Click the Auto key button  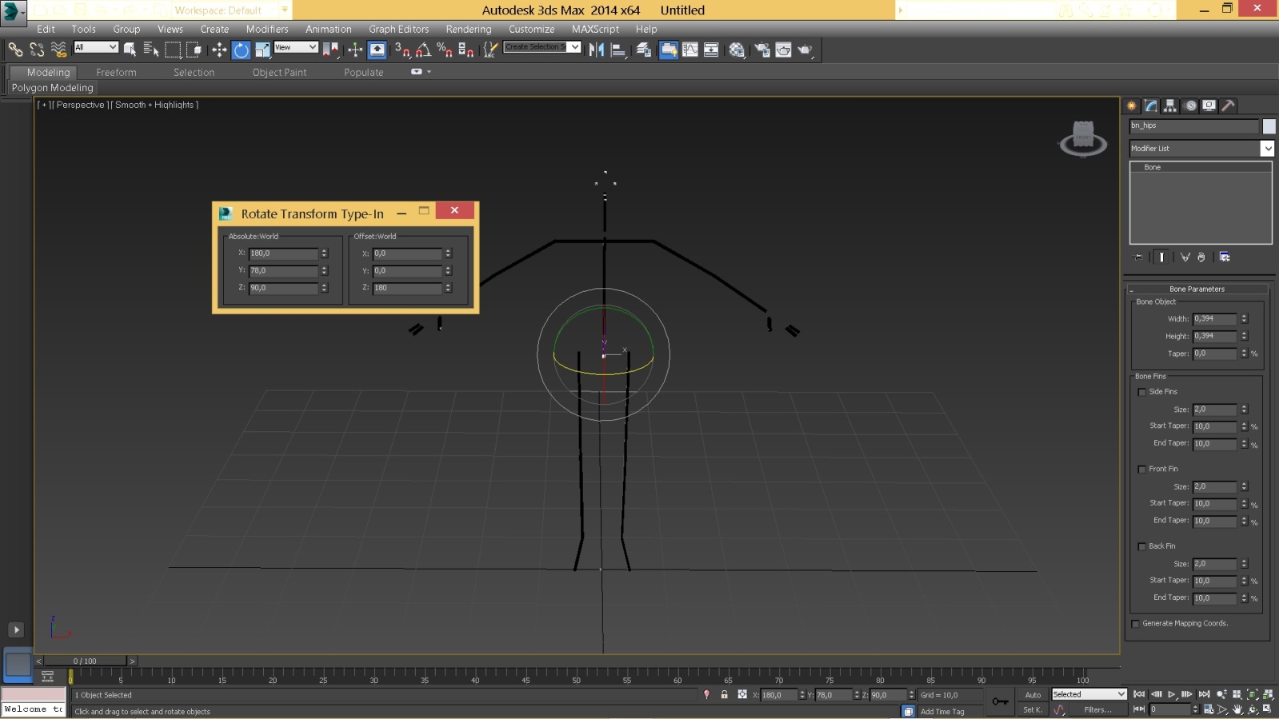tap(1033, 695)
